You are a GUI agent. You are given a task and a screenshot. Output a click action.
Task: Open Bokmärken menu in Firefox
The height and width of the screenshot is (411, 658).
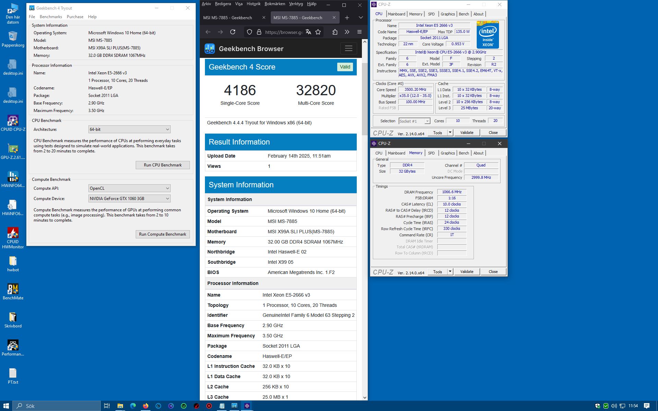point(275,4)
